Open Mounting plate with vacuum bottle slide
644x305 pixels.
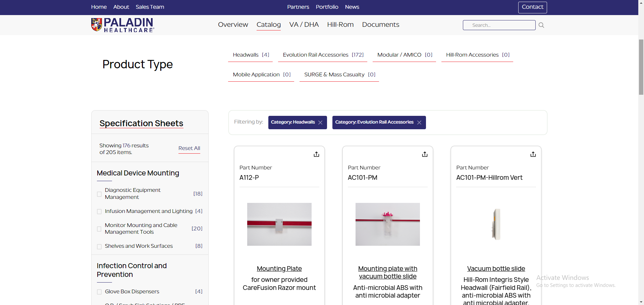pos(388,273)
